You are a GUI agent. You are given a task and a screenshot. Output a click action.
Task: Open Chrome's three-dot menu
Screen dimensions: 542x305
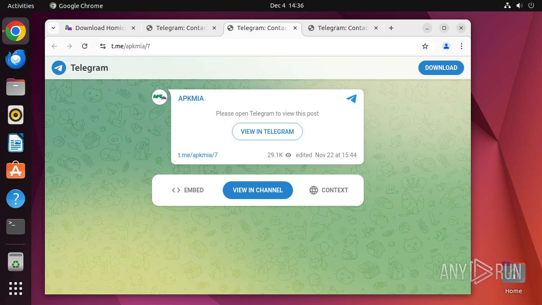pos(462,46)
